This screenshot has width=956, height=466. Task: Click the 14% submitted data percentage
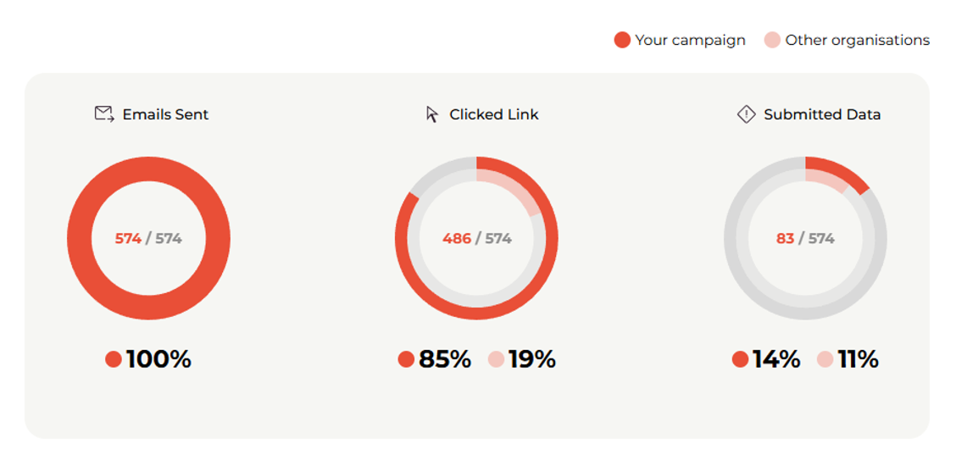click(775, 359)
